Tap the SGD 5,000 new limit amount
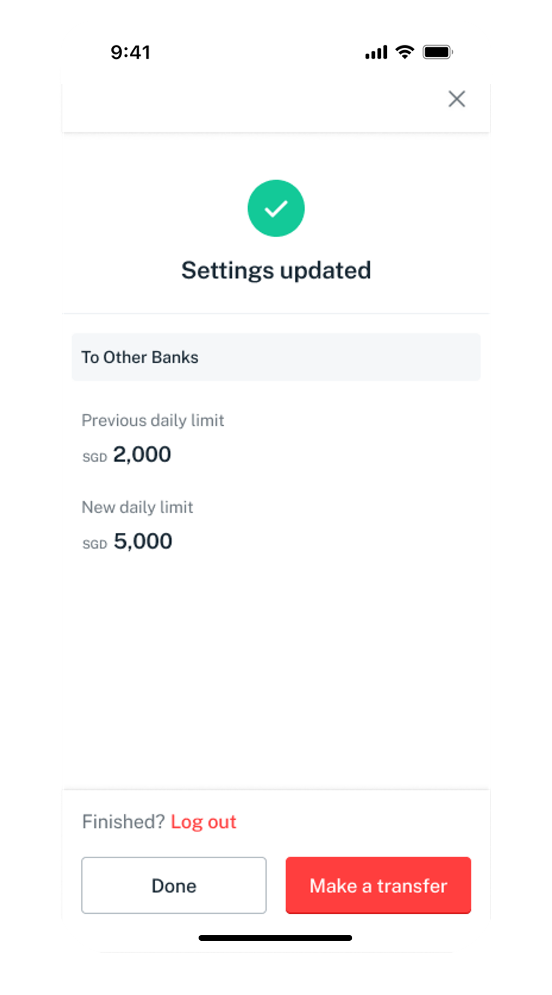Image resolution: width=552 pixels, height=995 pixels. (x=127, y=542)
